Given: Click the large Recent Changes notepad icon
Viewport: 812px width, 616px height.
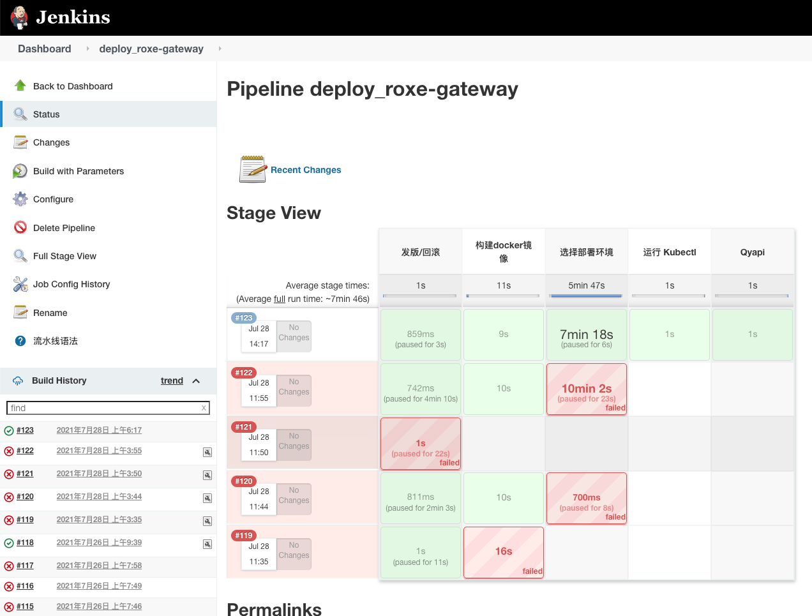Looking at the screenshot, I should [x=253, y=169].
